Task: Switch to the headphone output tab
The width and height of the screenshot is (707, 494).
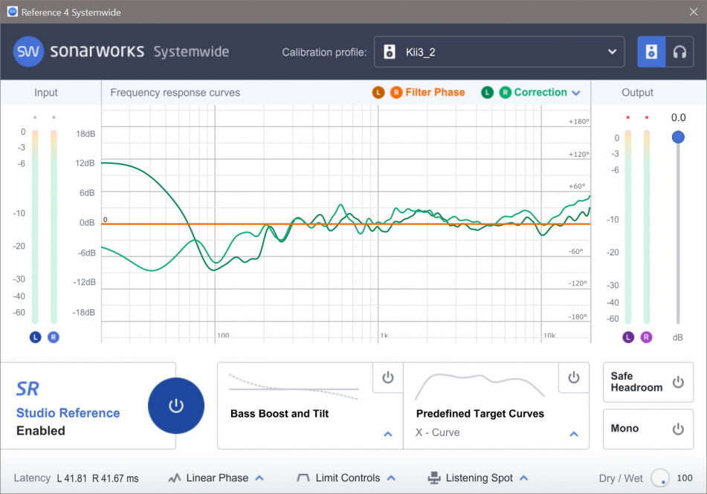Action: 679,51
